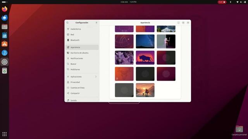The width and height of the screenshot is (248, 139).
Task: Open the system tray network volume menu
Action: point(241,2)
